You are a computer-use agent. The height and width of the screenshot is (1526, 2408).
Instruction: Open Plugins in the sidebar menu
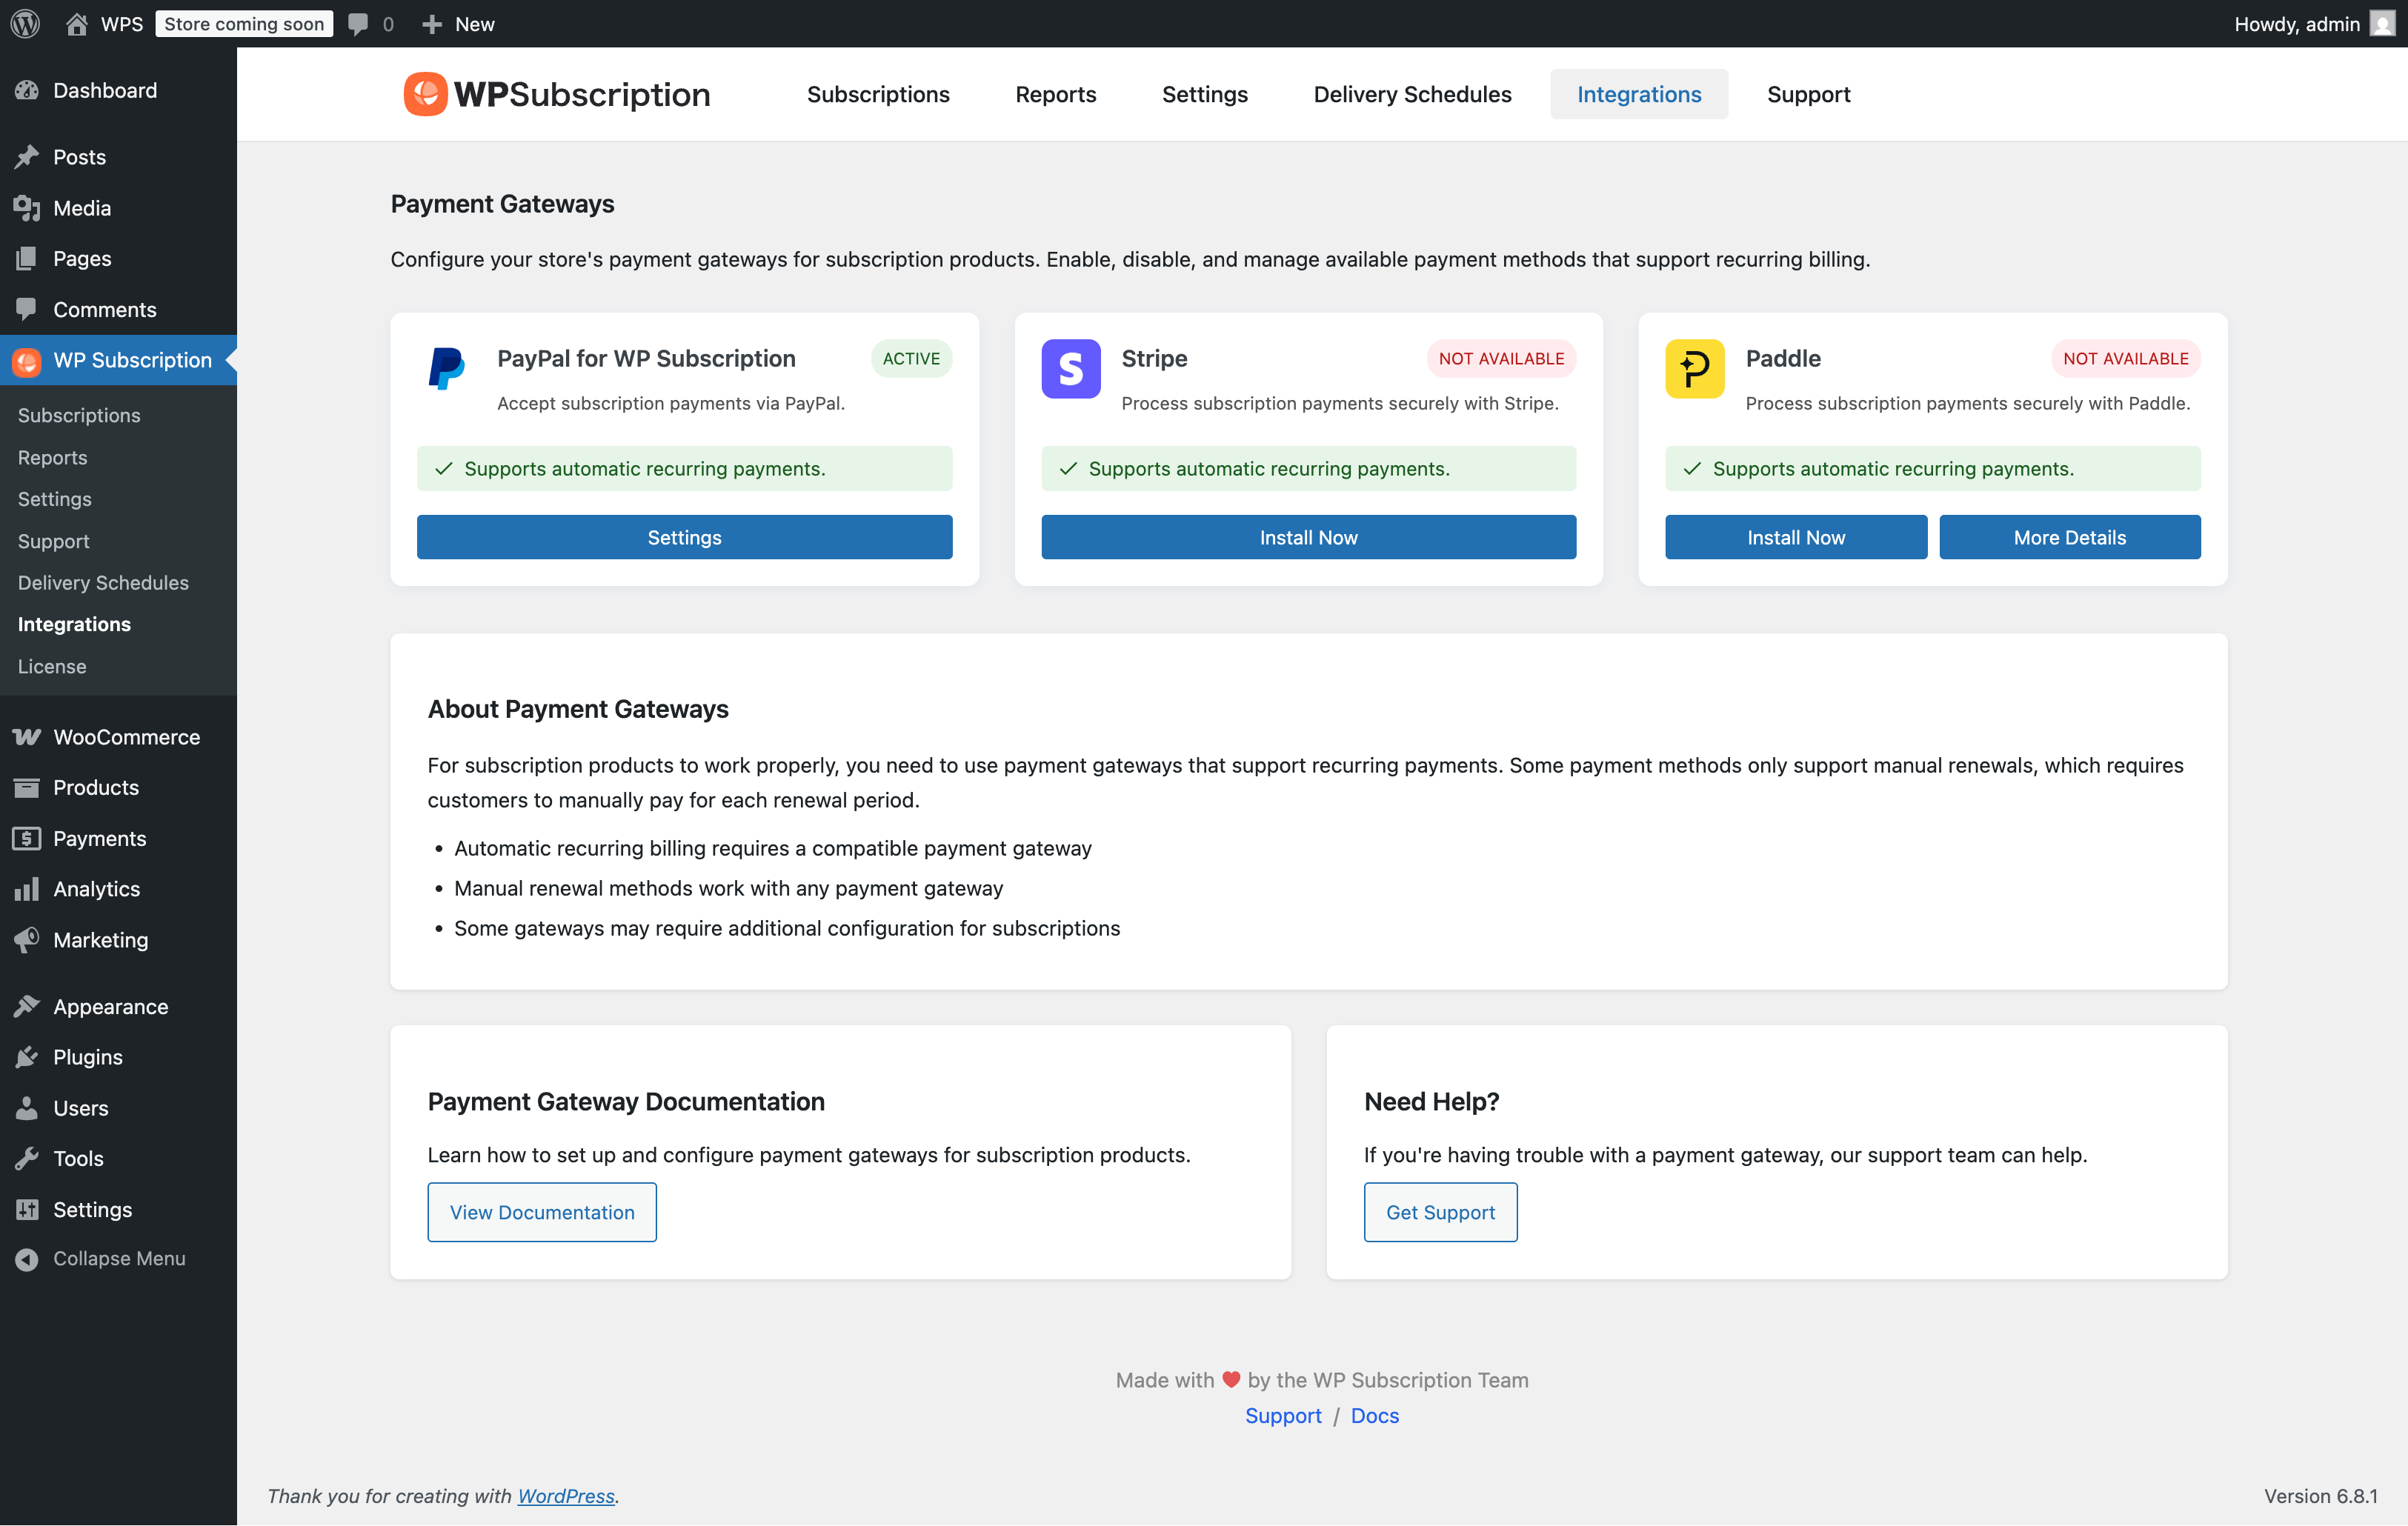pos(87,1057)
